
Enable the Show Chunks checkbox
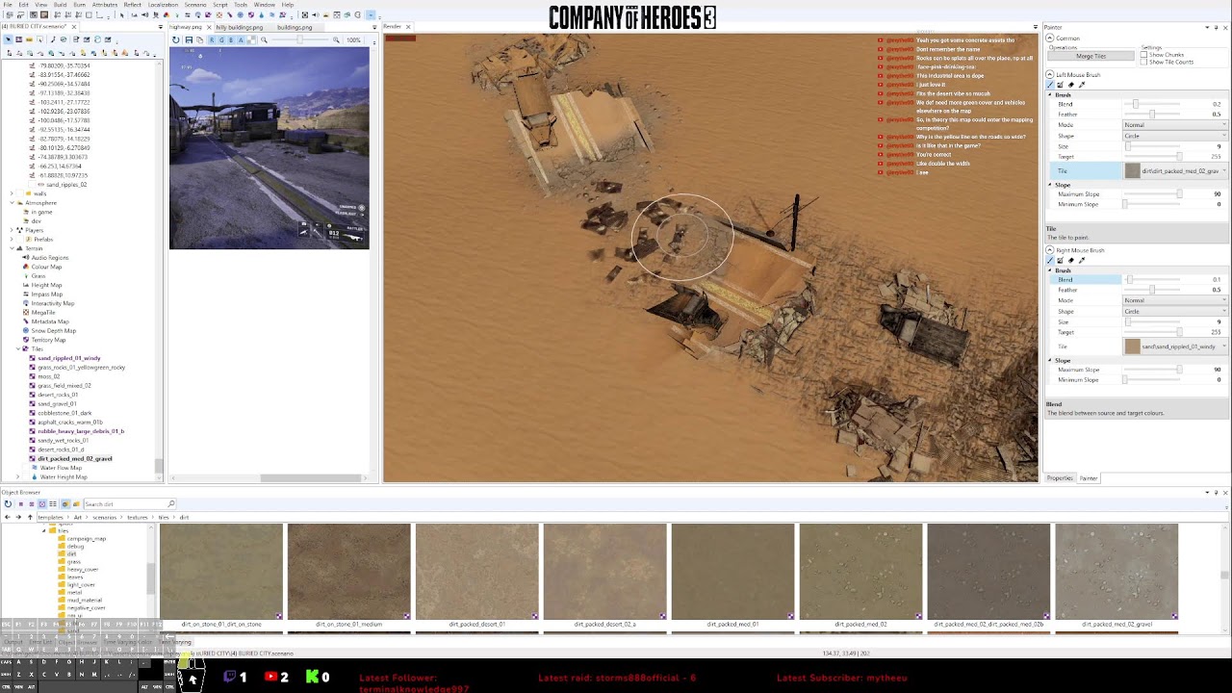coord(1143,55)
